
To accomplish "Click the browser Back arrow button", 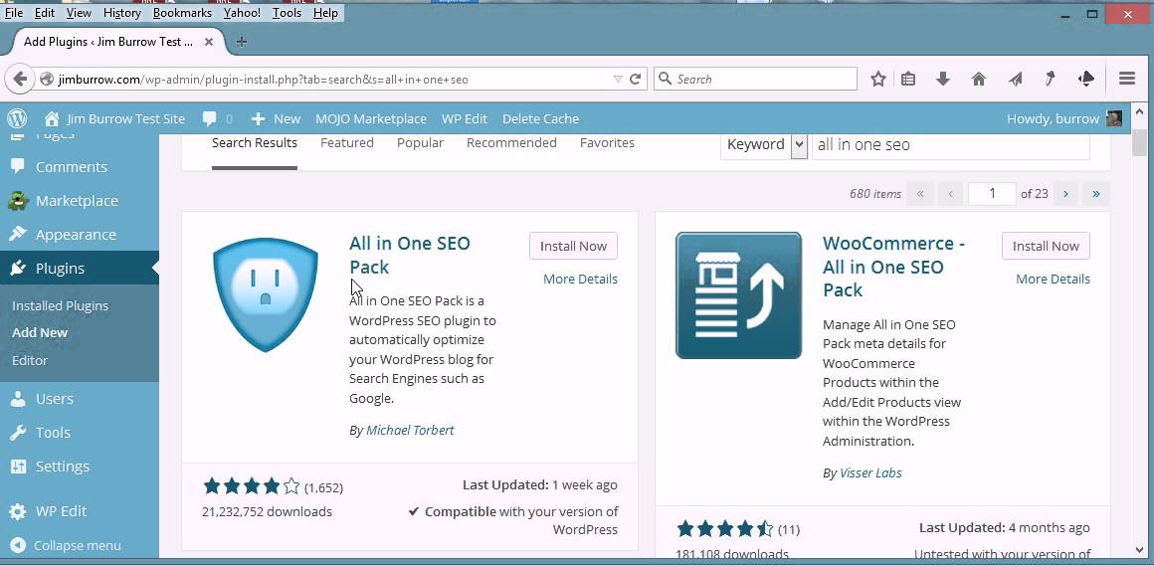I will click(x=20, y=79).
